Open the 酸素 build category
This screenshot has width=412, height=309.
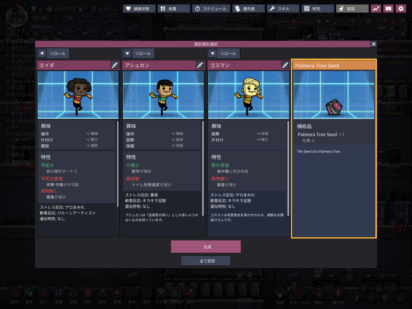pos(29,295)
